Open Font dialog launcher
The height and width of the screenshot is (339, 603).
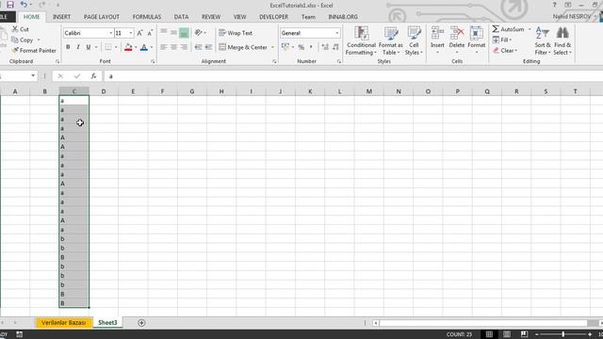point(153,61)
